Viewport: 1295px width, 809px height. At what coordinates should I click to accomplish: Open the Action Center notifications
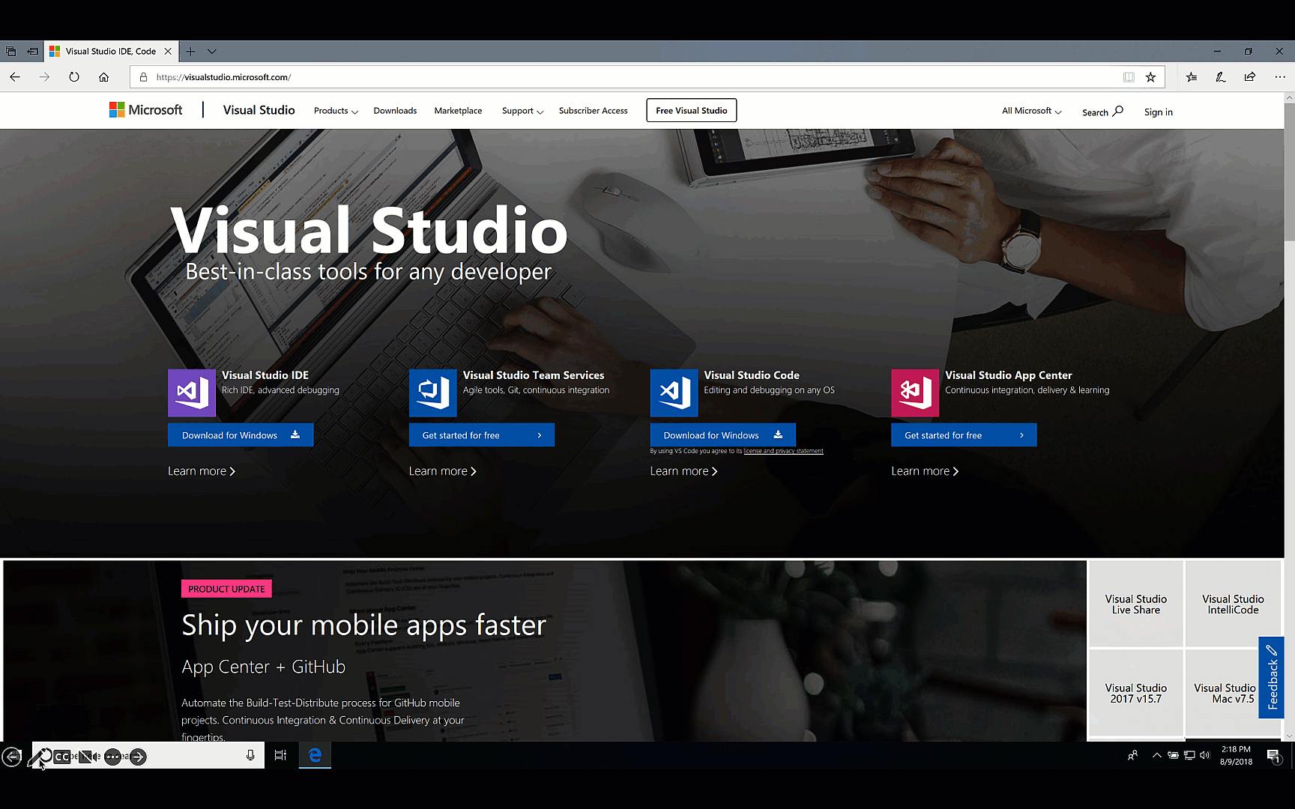pos(1273,756)
